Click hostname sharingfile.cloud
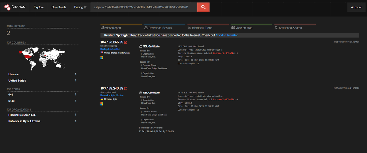The height and width of the screenshot is (153, 367). coord(108,92)
